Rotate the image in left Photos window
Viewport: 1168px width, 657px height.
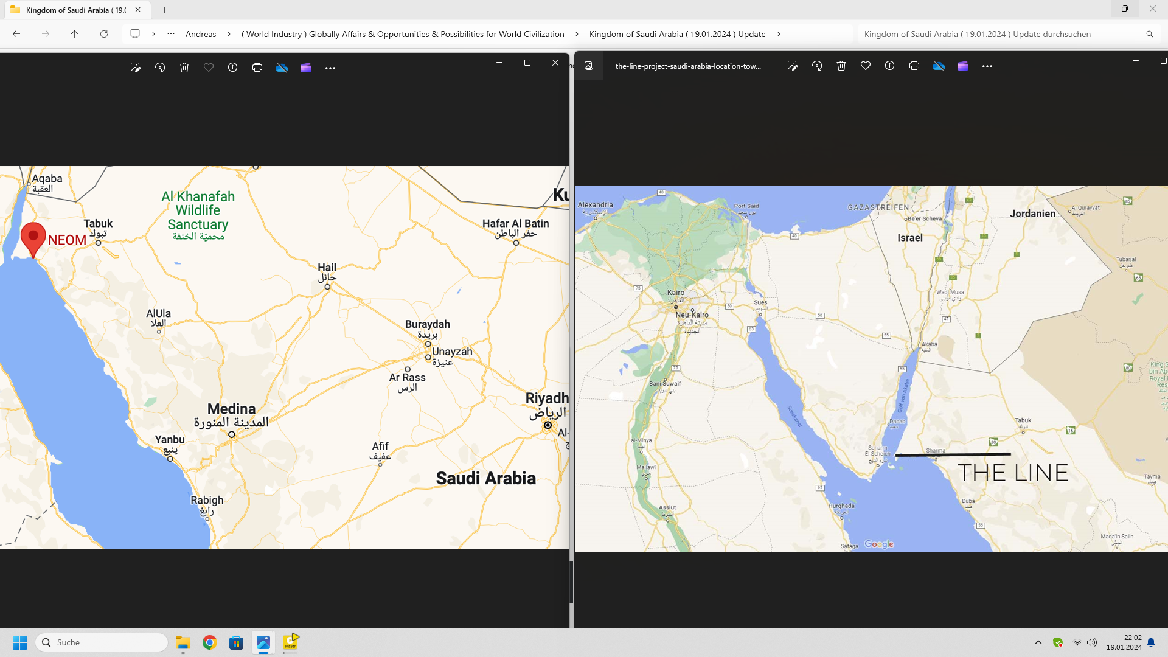(x=160, y=68)
